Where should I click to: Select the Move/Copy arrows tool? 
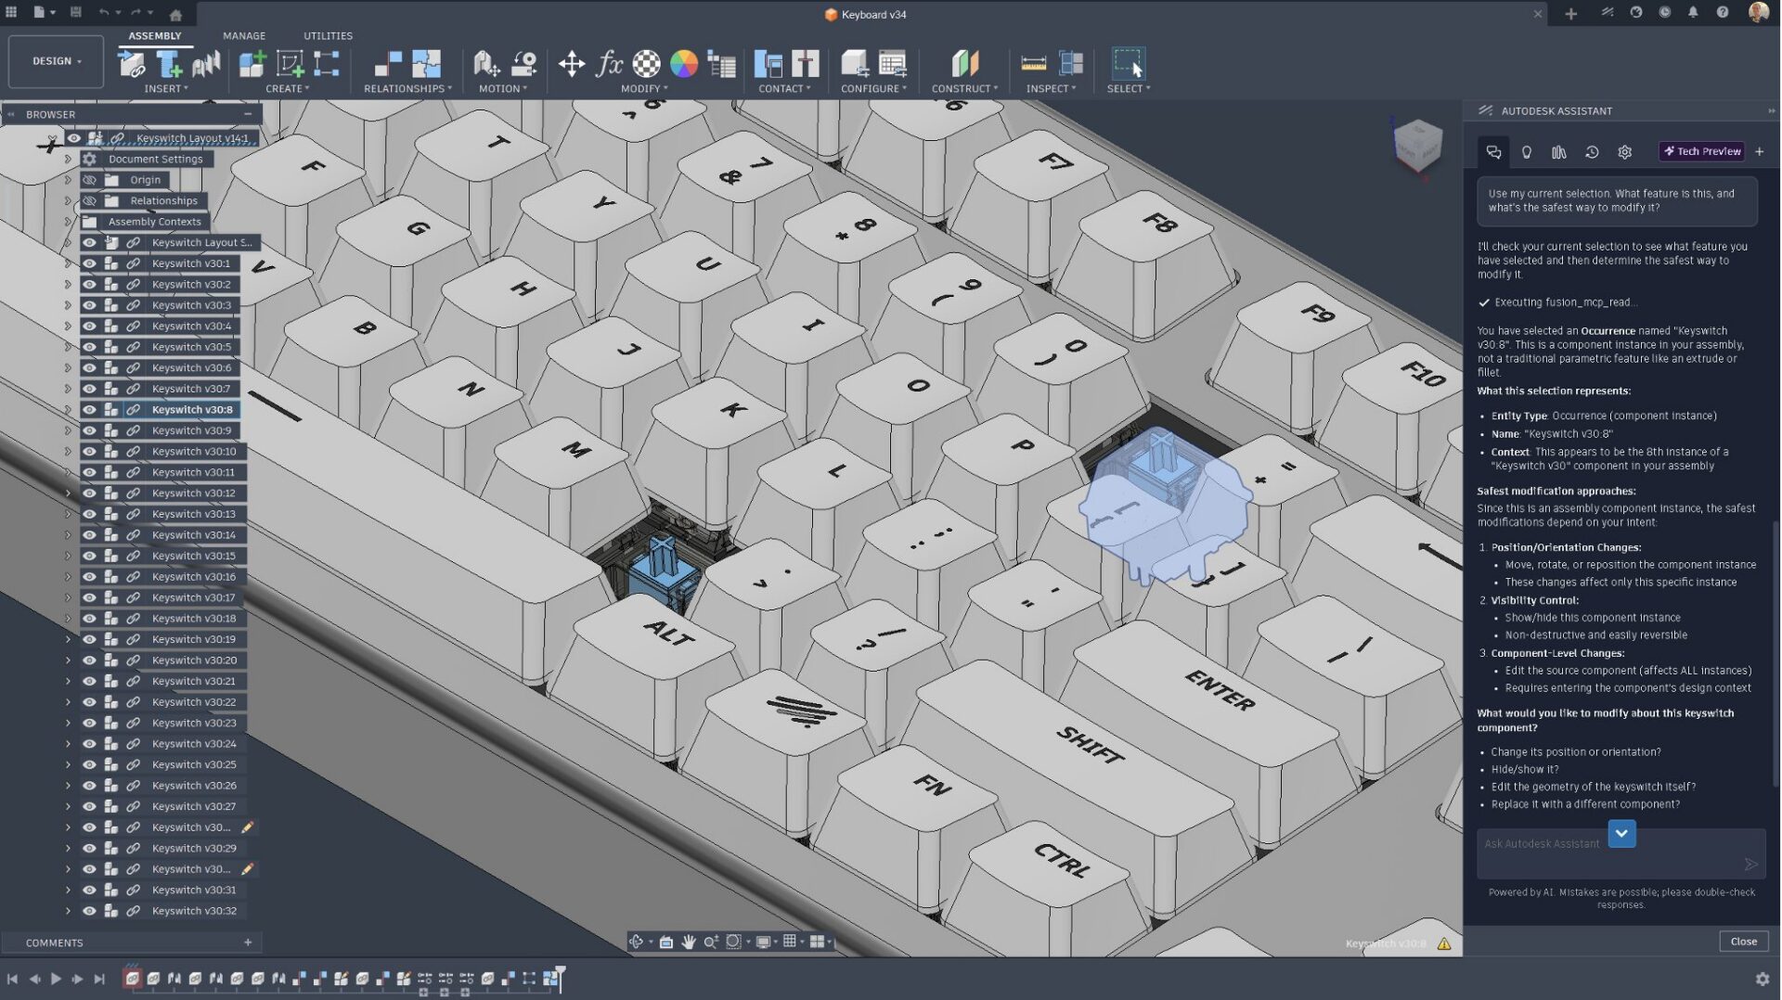coord(571,63)
